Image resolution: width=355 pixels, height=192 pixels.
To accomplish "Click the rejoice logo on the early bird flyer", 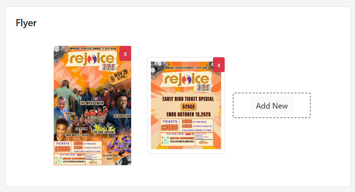I will pyautogui.click(x=187, y=79).
